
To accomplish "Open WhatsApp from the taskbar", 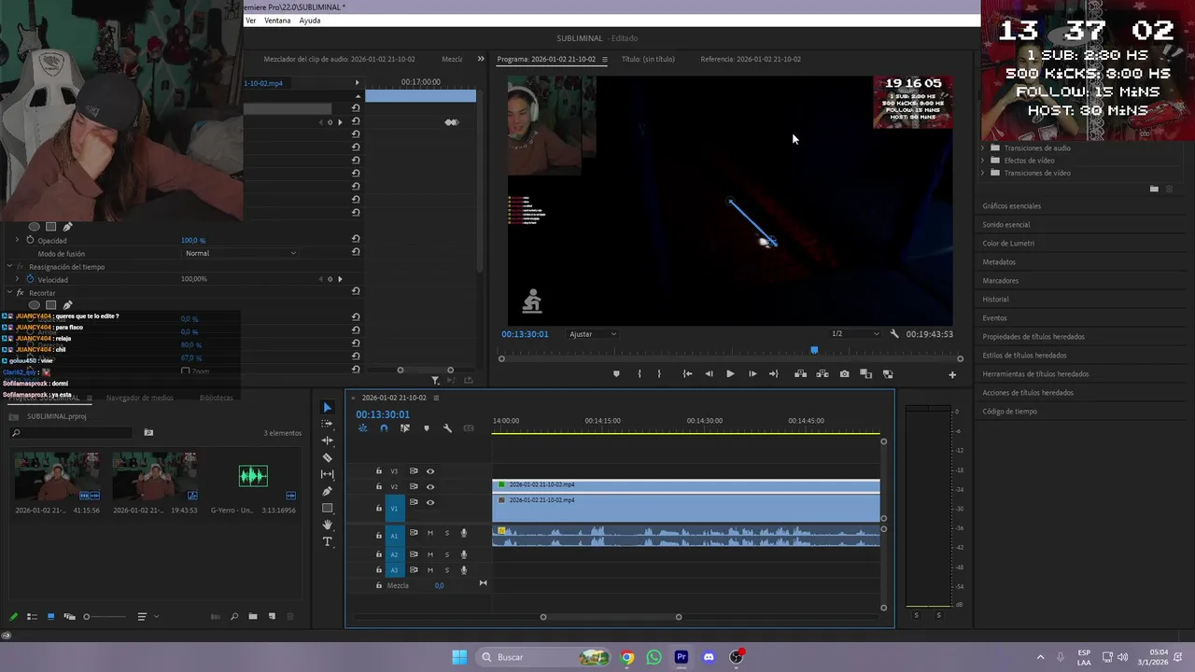I will pos(654,657).
